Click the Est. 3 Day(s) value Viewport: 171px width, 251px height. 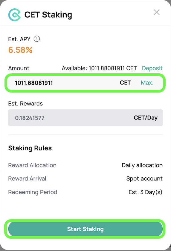click(x=145, y=192)
